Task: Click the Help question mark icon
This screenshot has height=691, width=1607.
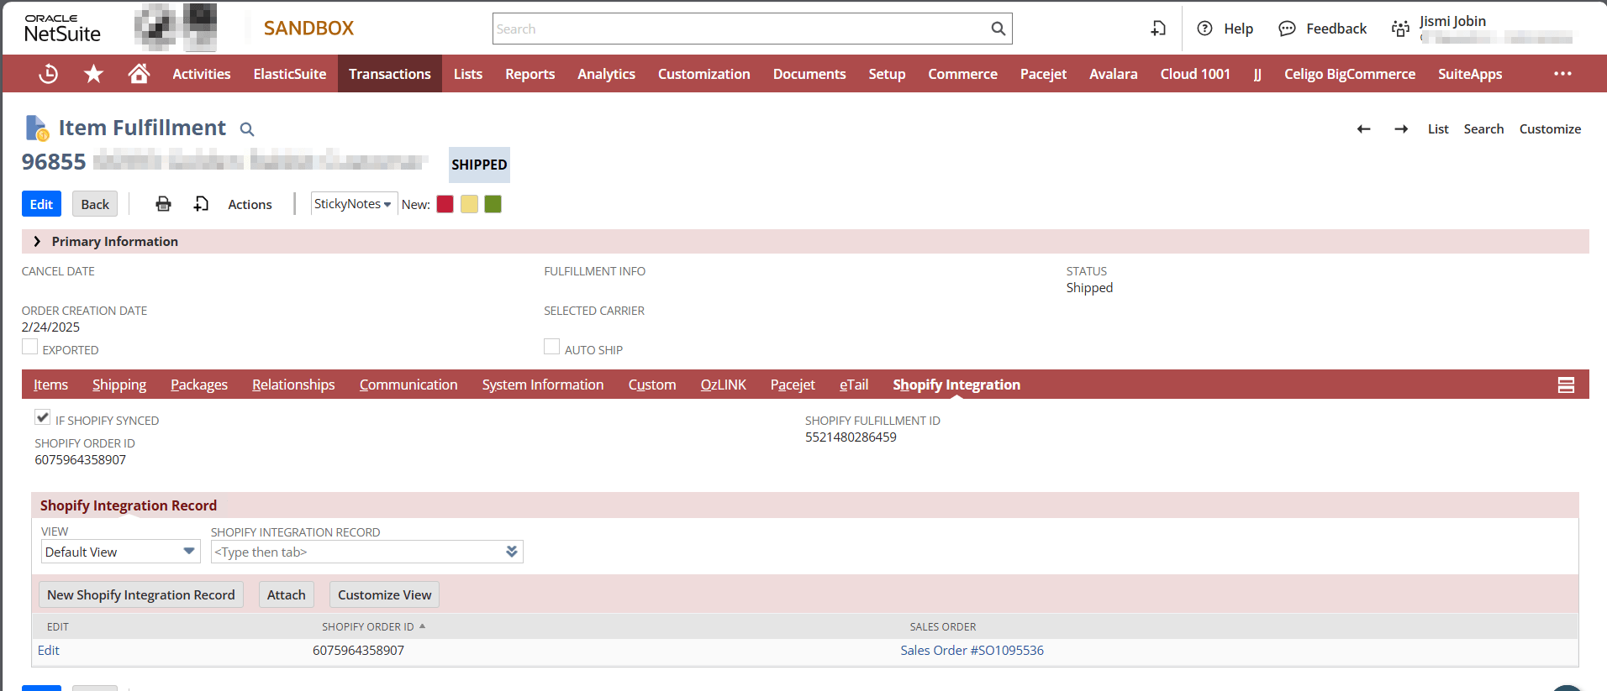Action: (x=1204, y=29)
